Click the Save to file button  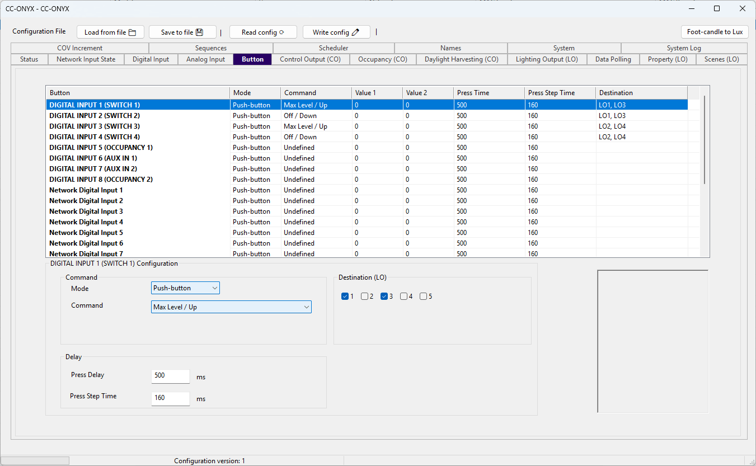tap(182, 32)
